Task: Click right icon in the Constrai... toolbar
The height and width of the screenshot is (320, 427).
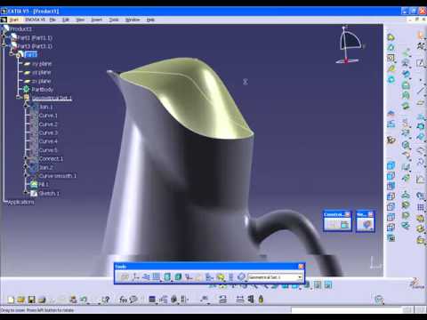Action: point(344,225)
